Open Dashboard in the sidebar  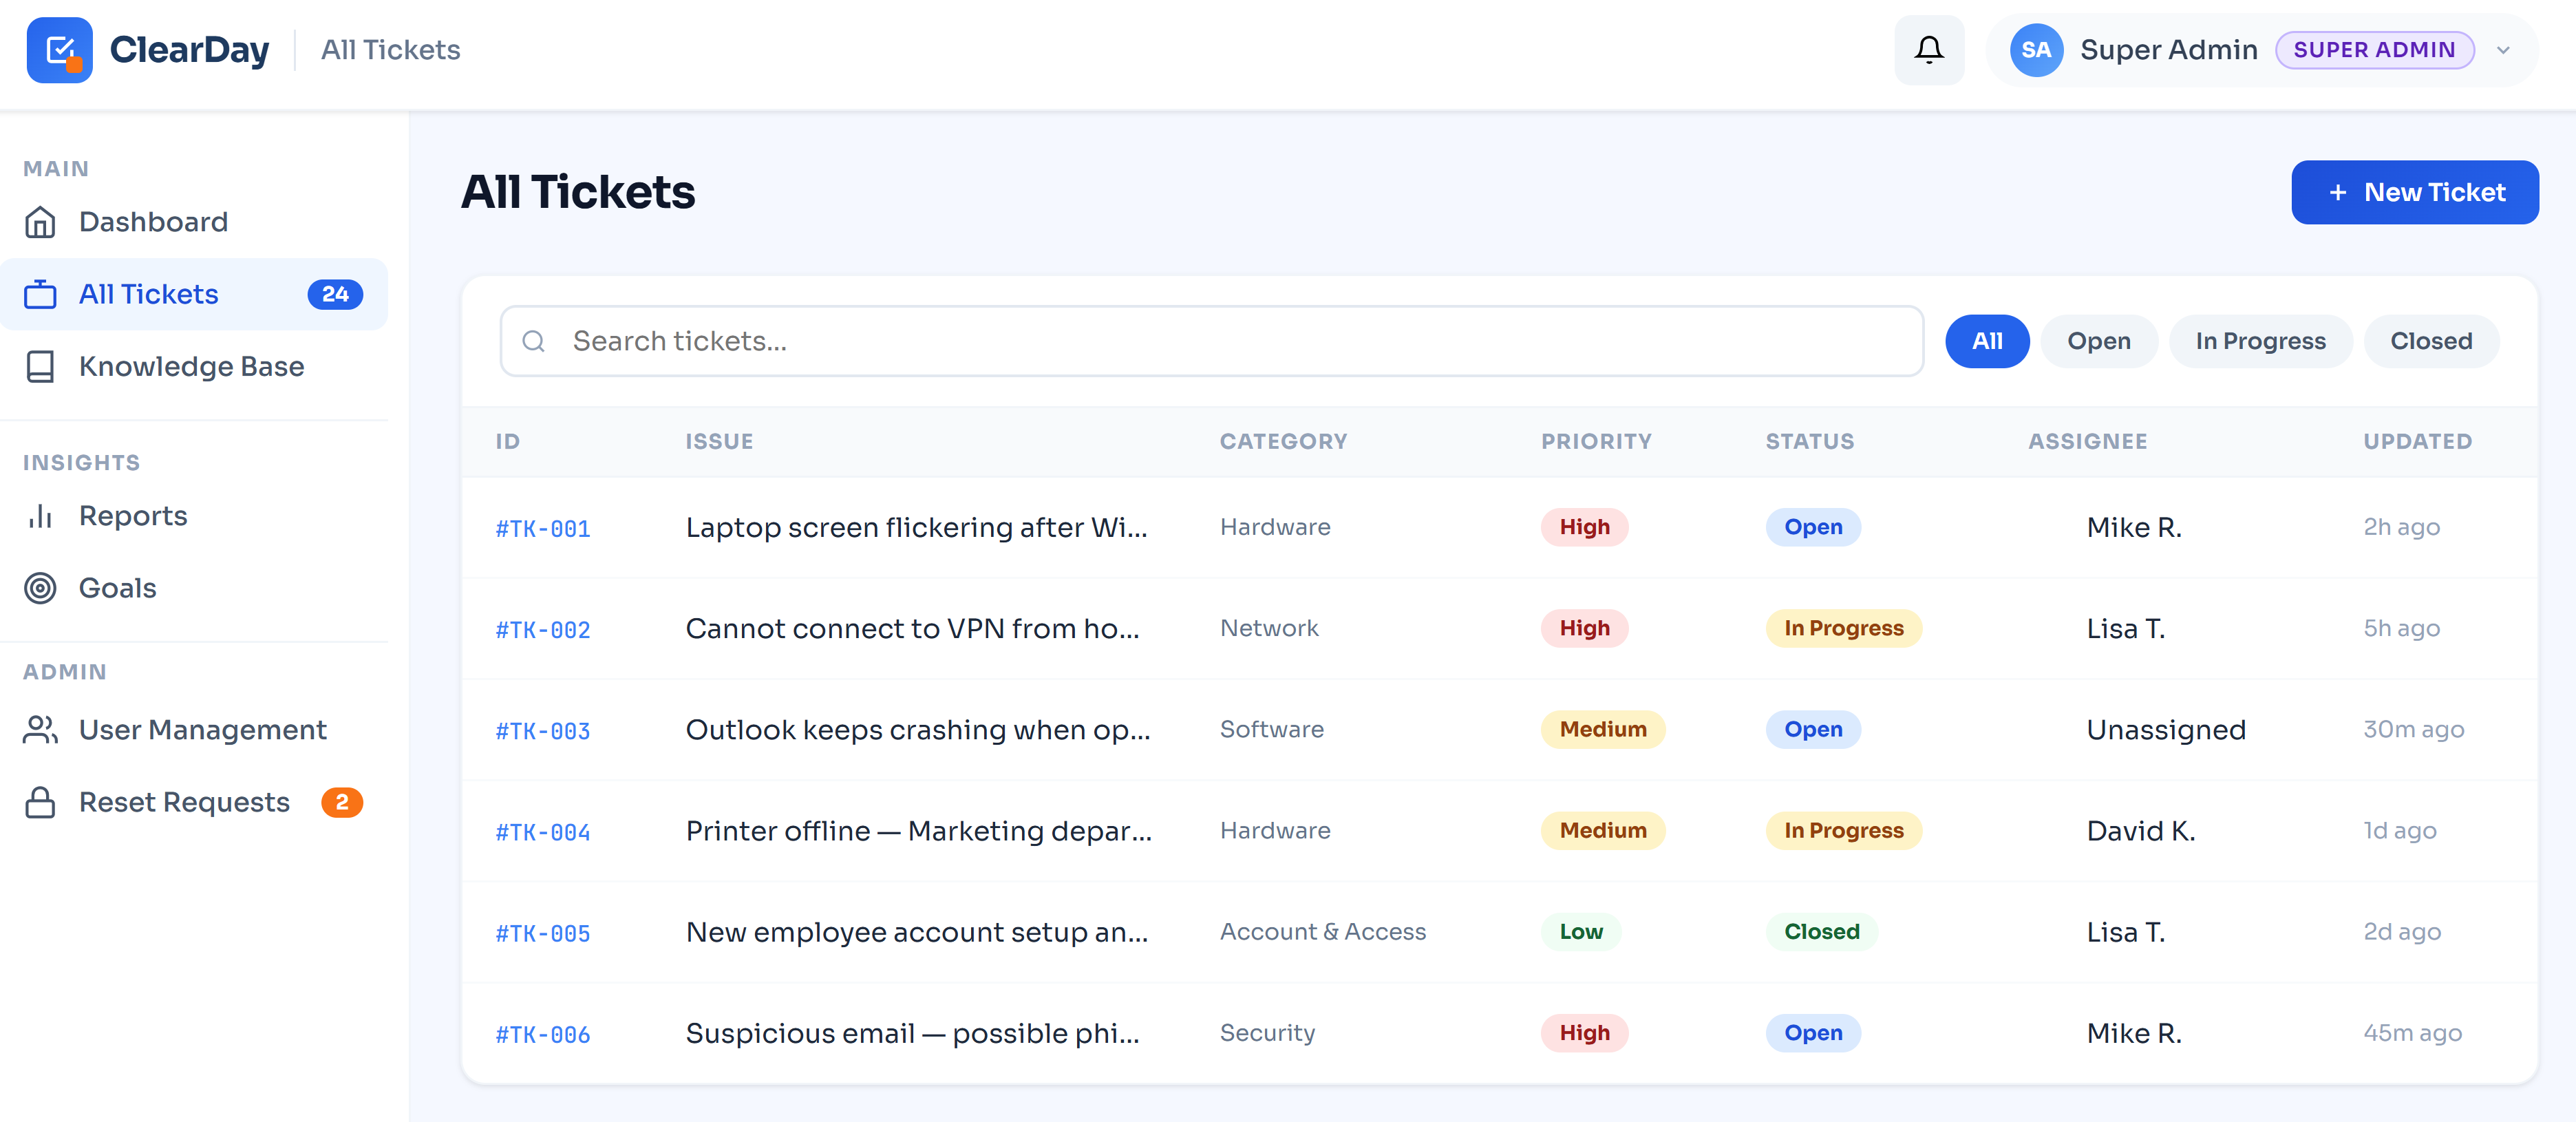(194, 222)
